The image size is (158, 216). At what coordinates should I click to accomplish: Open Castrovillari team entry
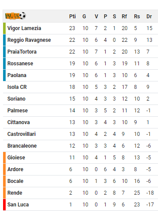point(21,134)
